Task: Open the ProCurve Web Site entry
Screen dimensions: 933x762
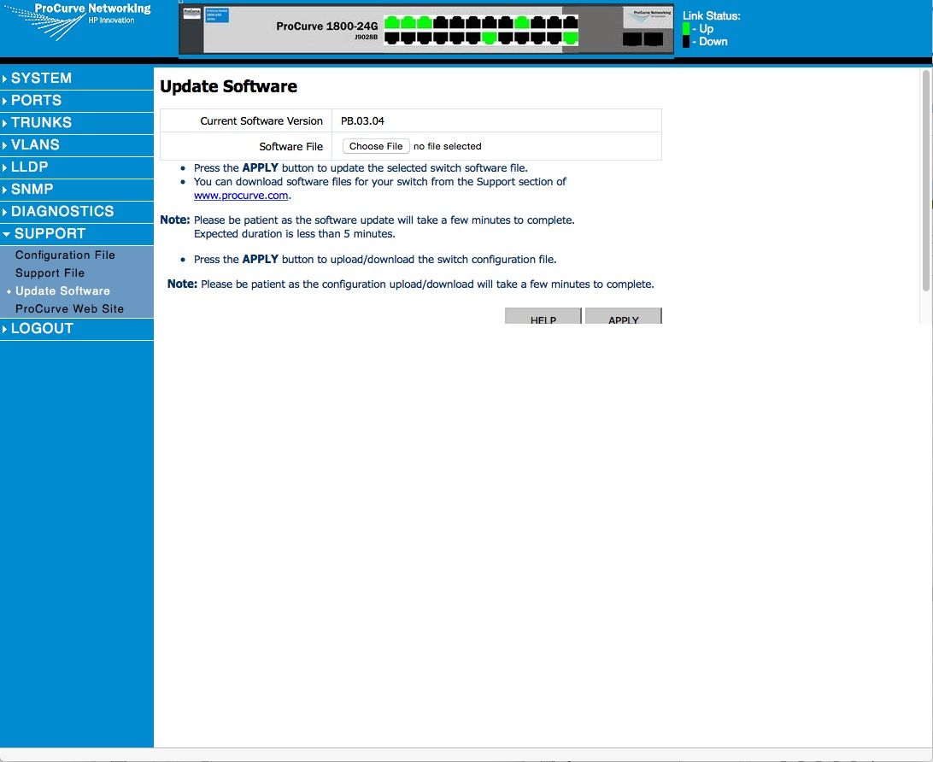Action: pos(69,308)
